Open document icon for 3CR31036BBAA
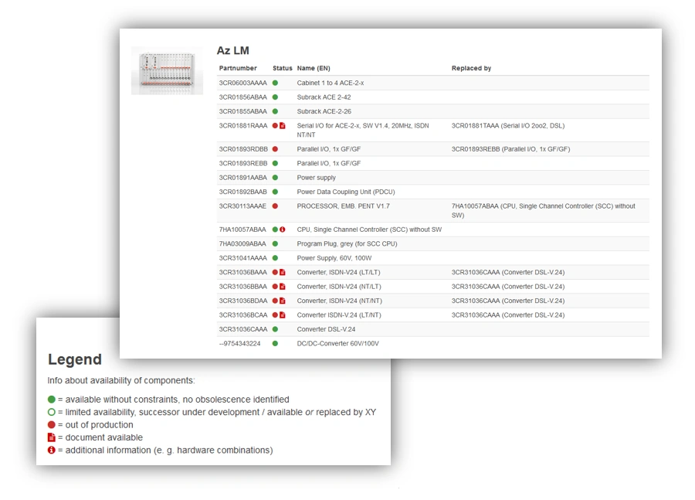The height and width of the screenshot is (500, 695). pos(283,286)
